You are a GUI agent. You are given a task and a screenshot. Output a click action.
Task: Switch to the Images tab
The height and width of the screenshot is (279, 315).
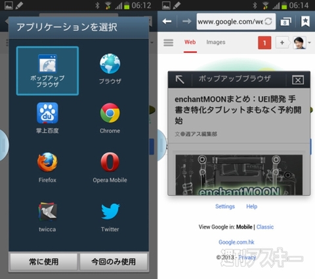216,42
